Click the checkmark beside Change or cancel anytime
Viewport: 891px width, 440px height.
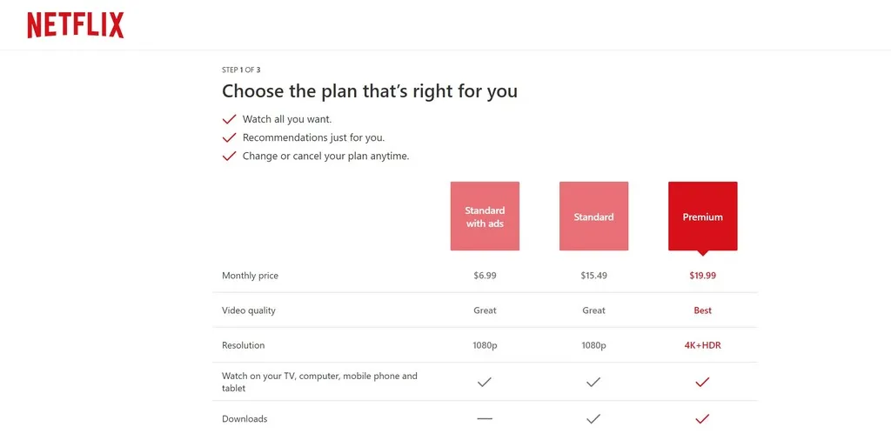(229, 156)
